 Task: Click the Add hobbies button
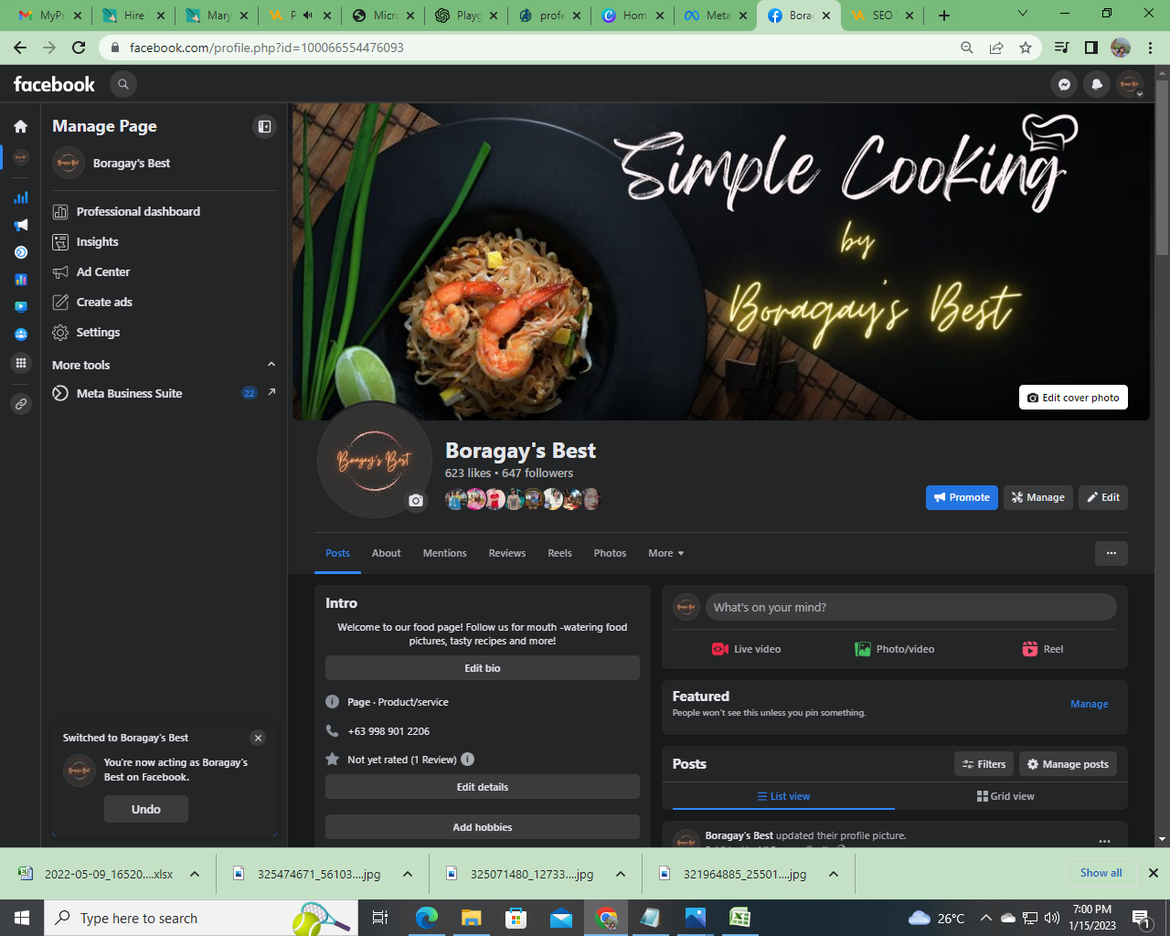point(483,827)
